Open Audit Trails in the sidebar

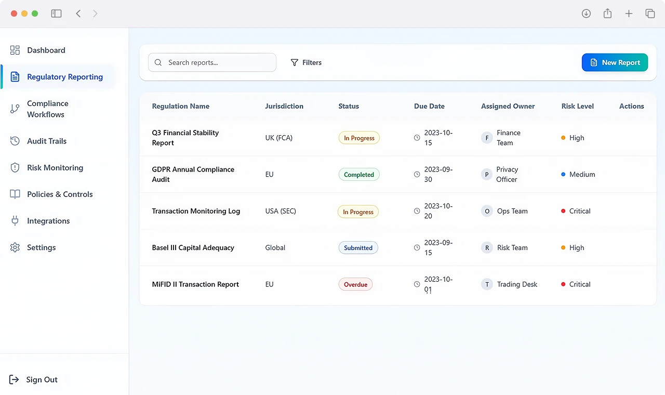(47, 141)
